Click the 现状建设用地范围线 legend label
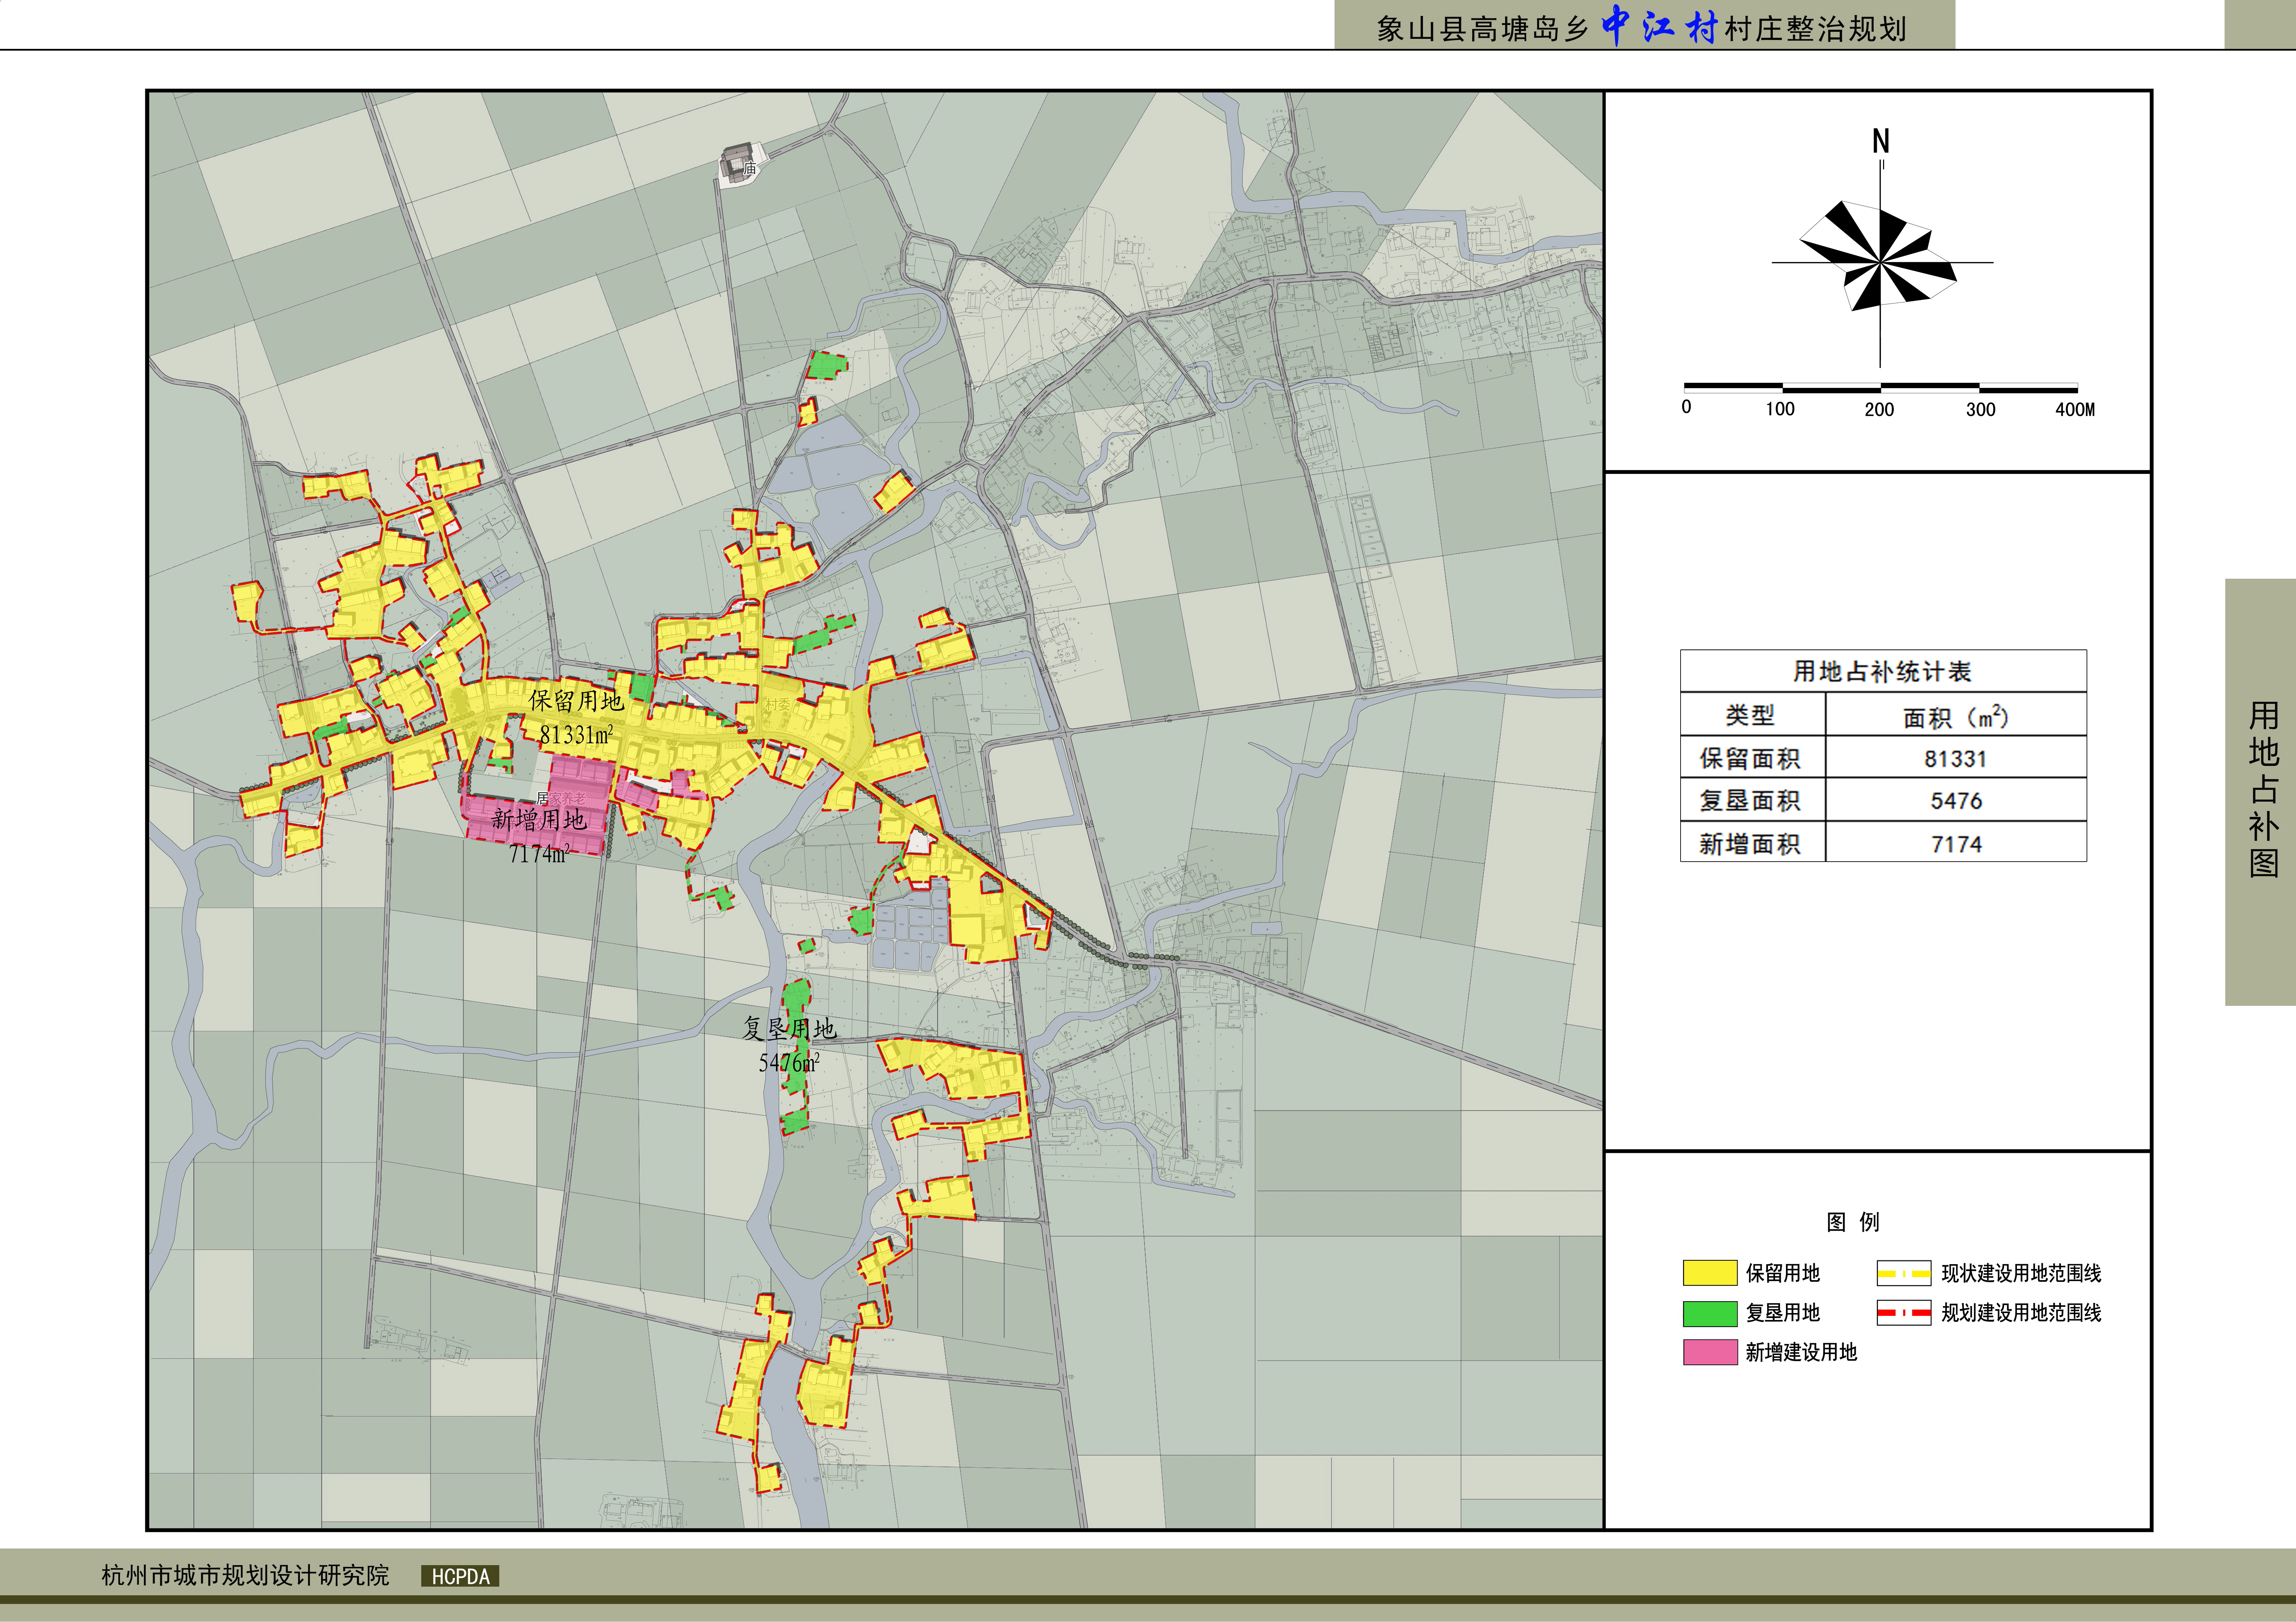Screen dimensions: 2296x1622 (2021, 1273)
